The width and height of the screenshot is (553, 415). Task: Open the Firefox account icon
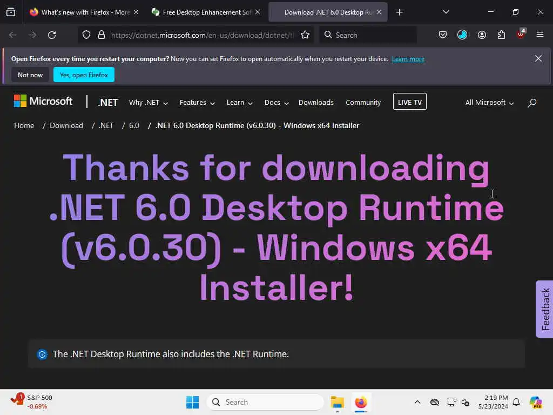(x=482, y=35)
